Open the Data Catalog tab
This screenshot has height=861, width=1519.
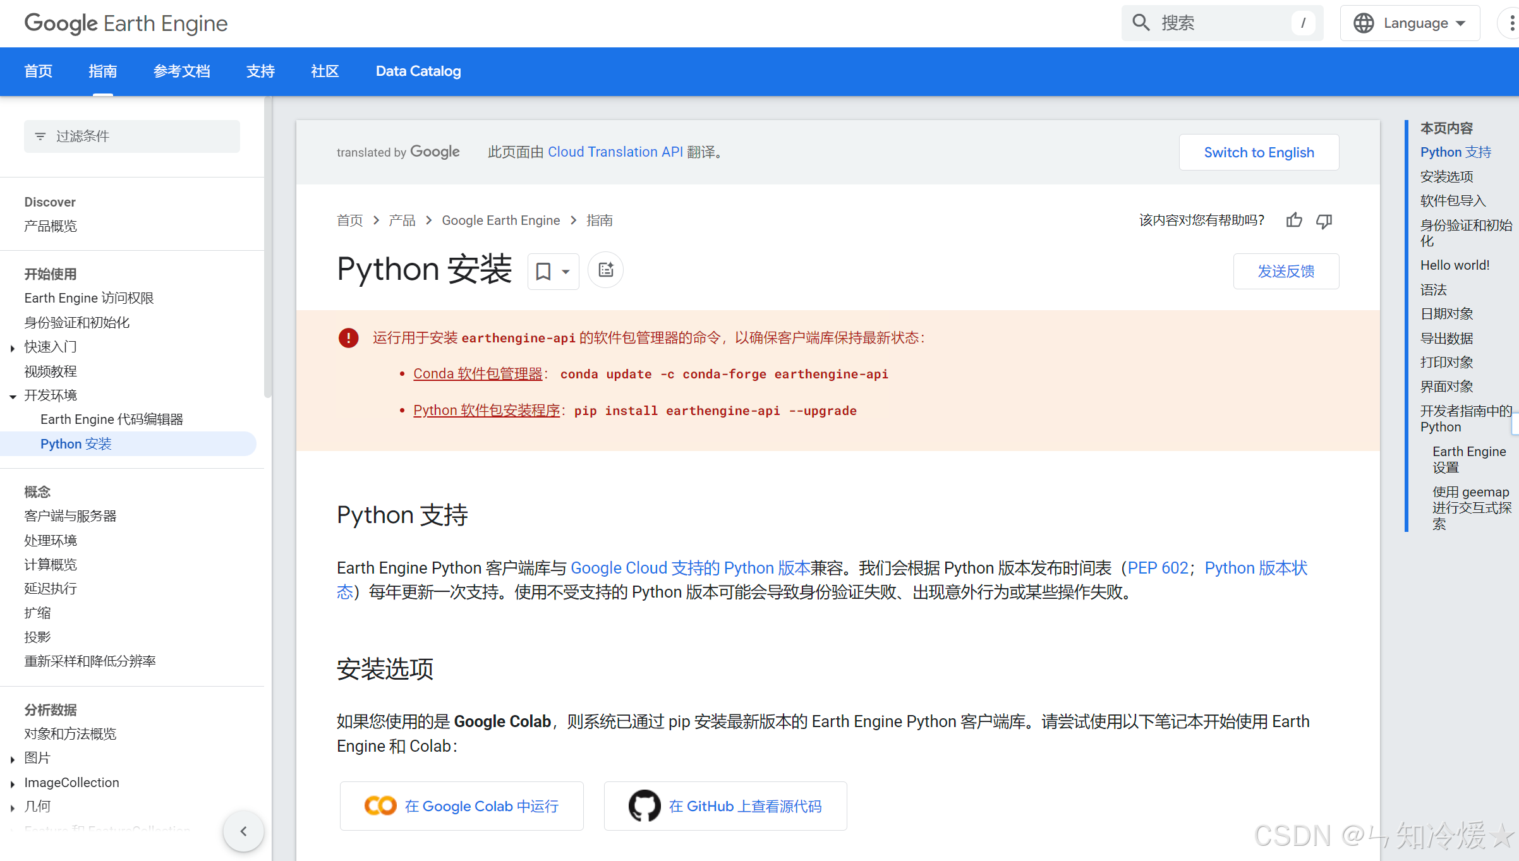(x=418, y=71)
